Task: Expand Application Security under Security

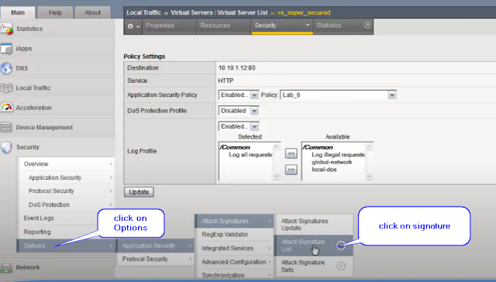Action: coord(66,177)
